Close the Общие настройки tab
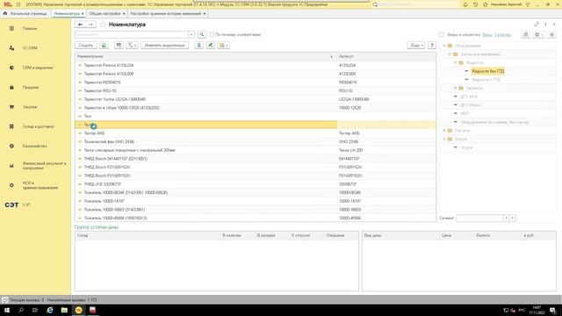 (124, 14)
